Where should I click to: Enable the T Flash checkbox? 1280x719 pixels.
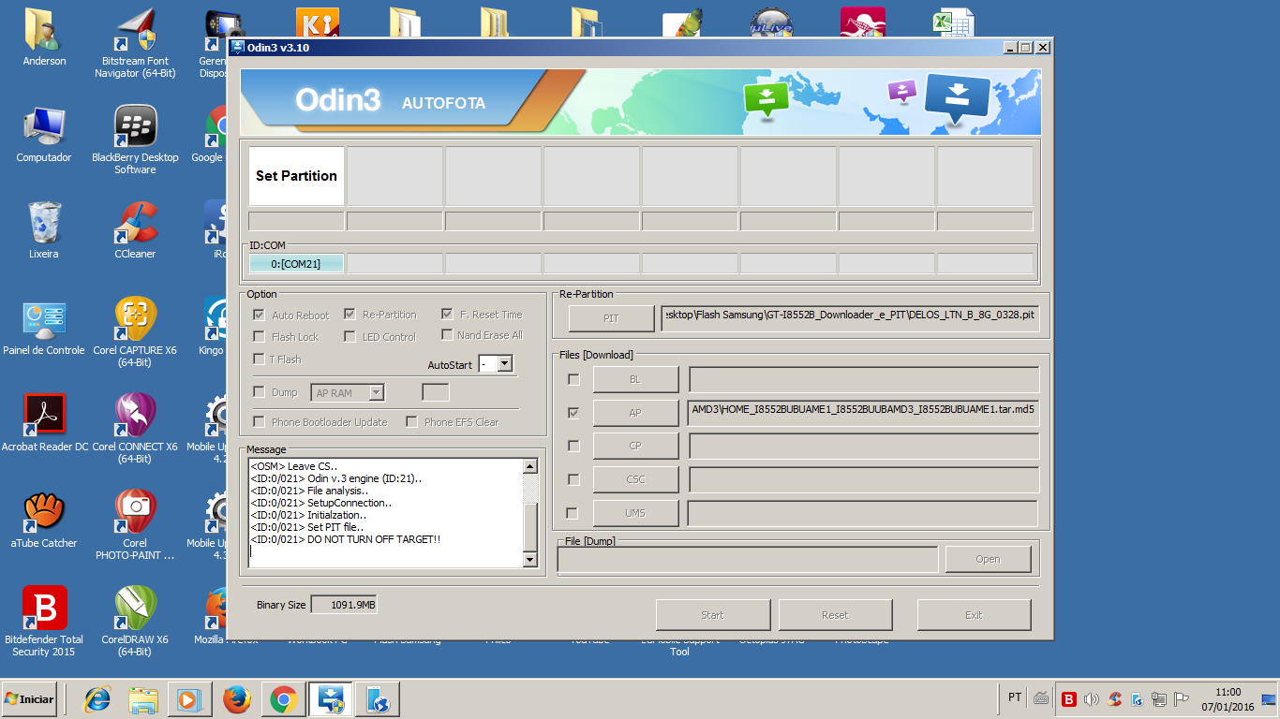pos(260,359)
